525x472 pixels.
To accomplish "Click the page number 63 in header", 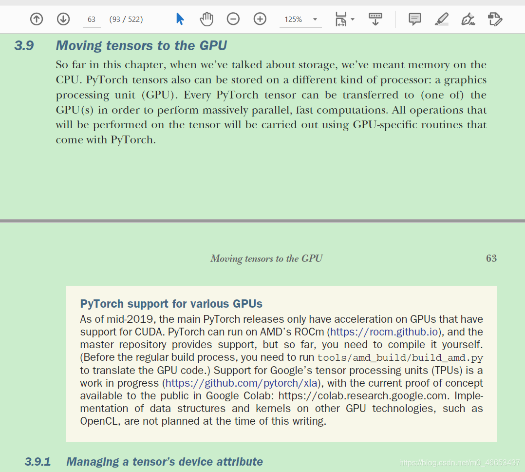I will 491,258.
